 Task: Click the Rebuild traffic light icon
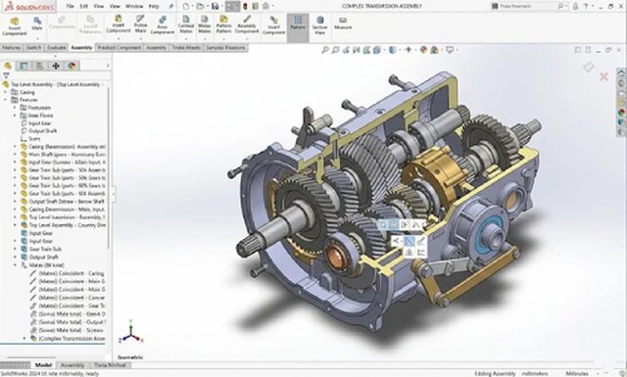(x=245, y=6)
